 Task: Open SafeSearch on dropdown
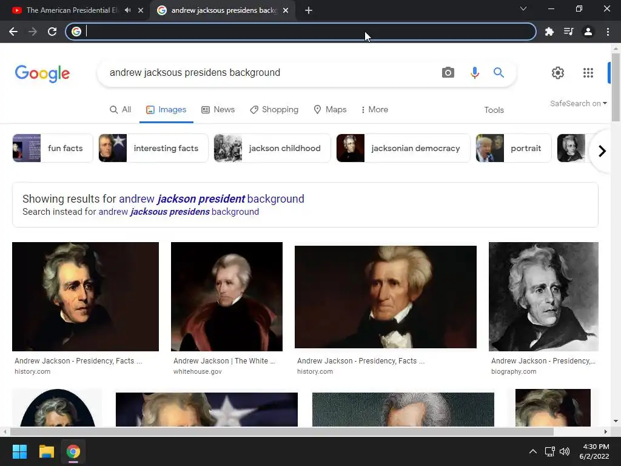578,103
